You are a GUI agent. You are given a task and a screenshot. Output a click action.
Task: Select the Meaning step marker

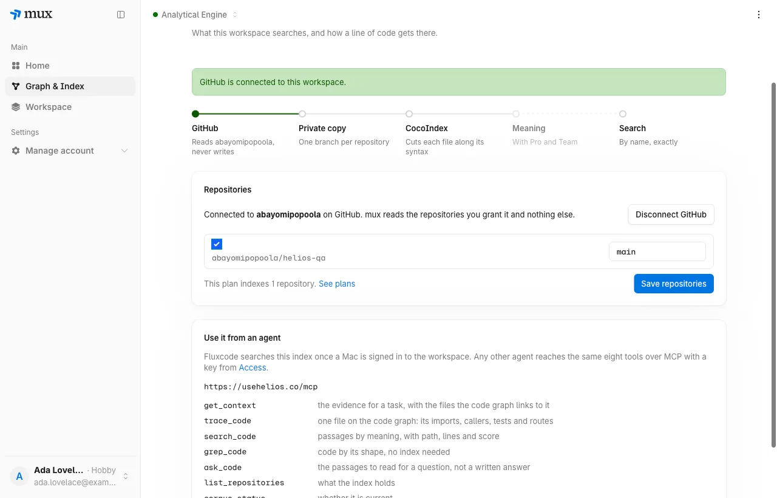pos(516,114)
